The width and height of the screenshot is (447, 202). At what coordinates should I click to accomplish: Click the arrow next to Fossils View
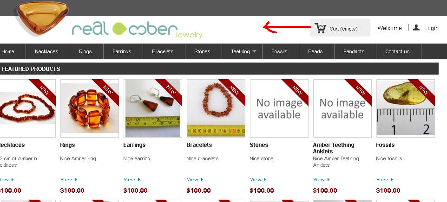[x=391, y=180]
